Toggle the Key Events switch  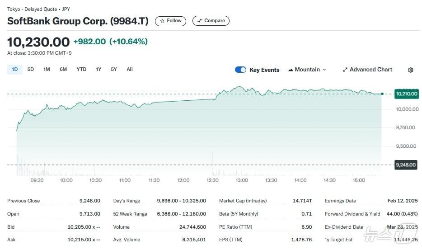pyautogui.click(x=240, y=70)
